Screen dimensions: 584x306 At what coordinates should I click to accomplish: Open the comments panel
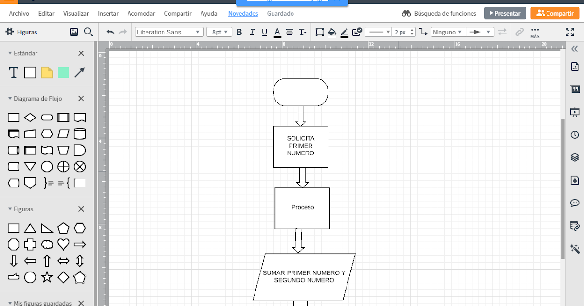coord(575,203)
